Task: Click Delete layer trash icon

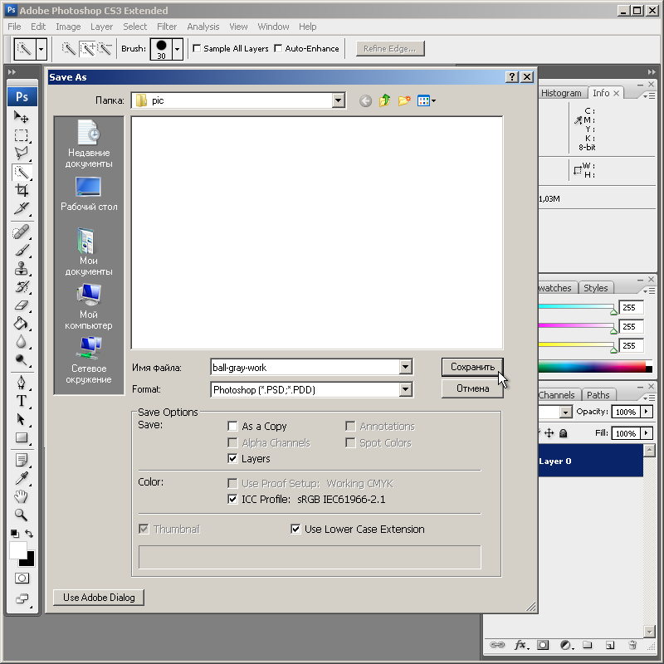Action: pos(632,645)
